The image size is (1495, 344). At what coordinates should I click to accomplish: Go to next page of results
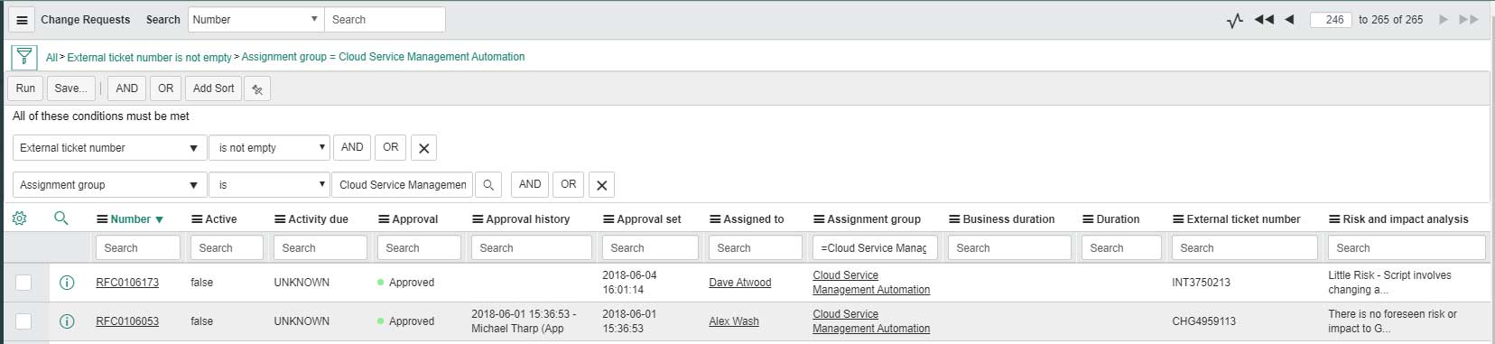[1444, 20]
